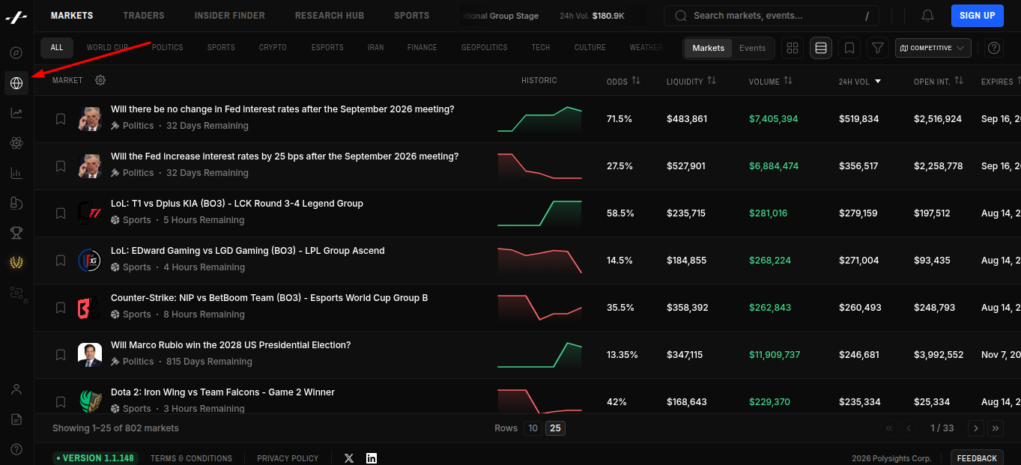This screenshot has height=465, width=1021.
Task: Bookmark the Fed increase 25 bps market
Action: click(61, 166)
